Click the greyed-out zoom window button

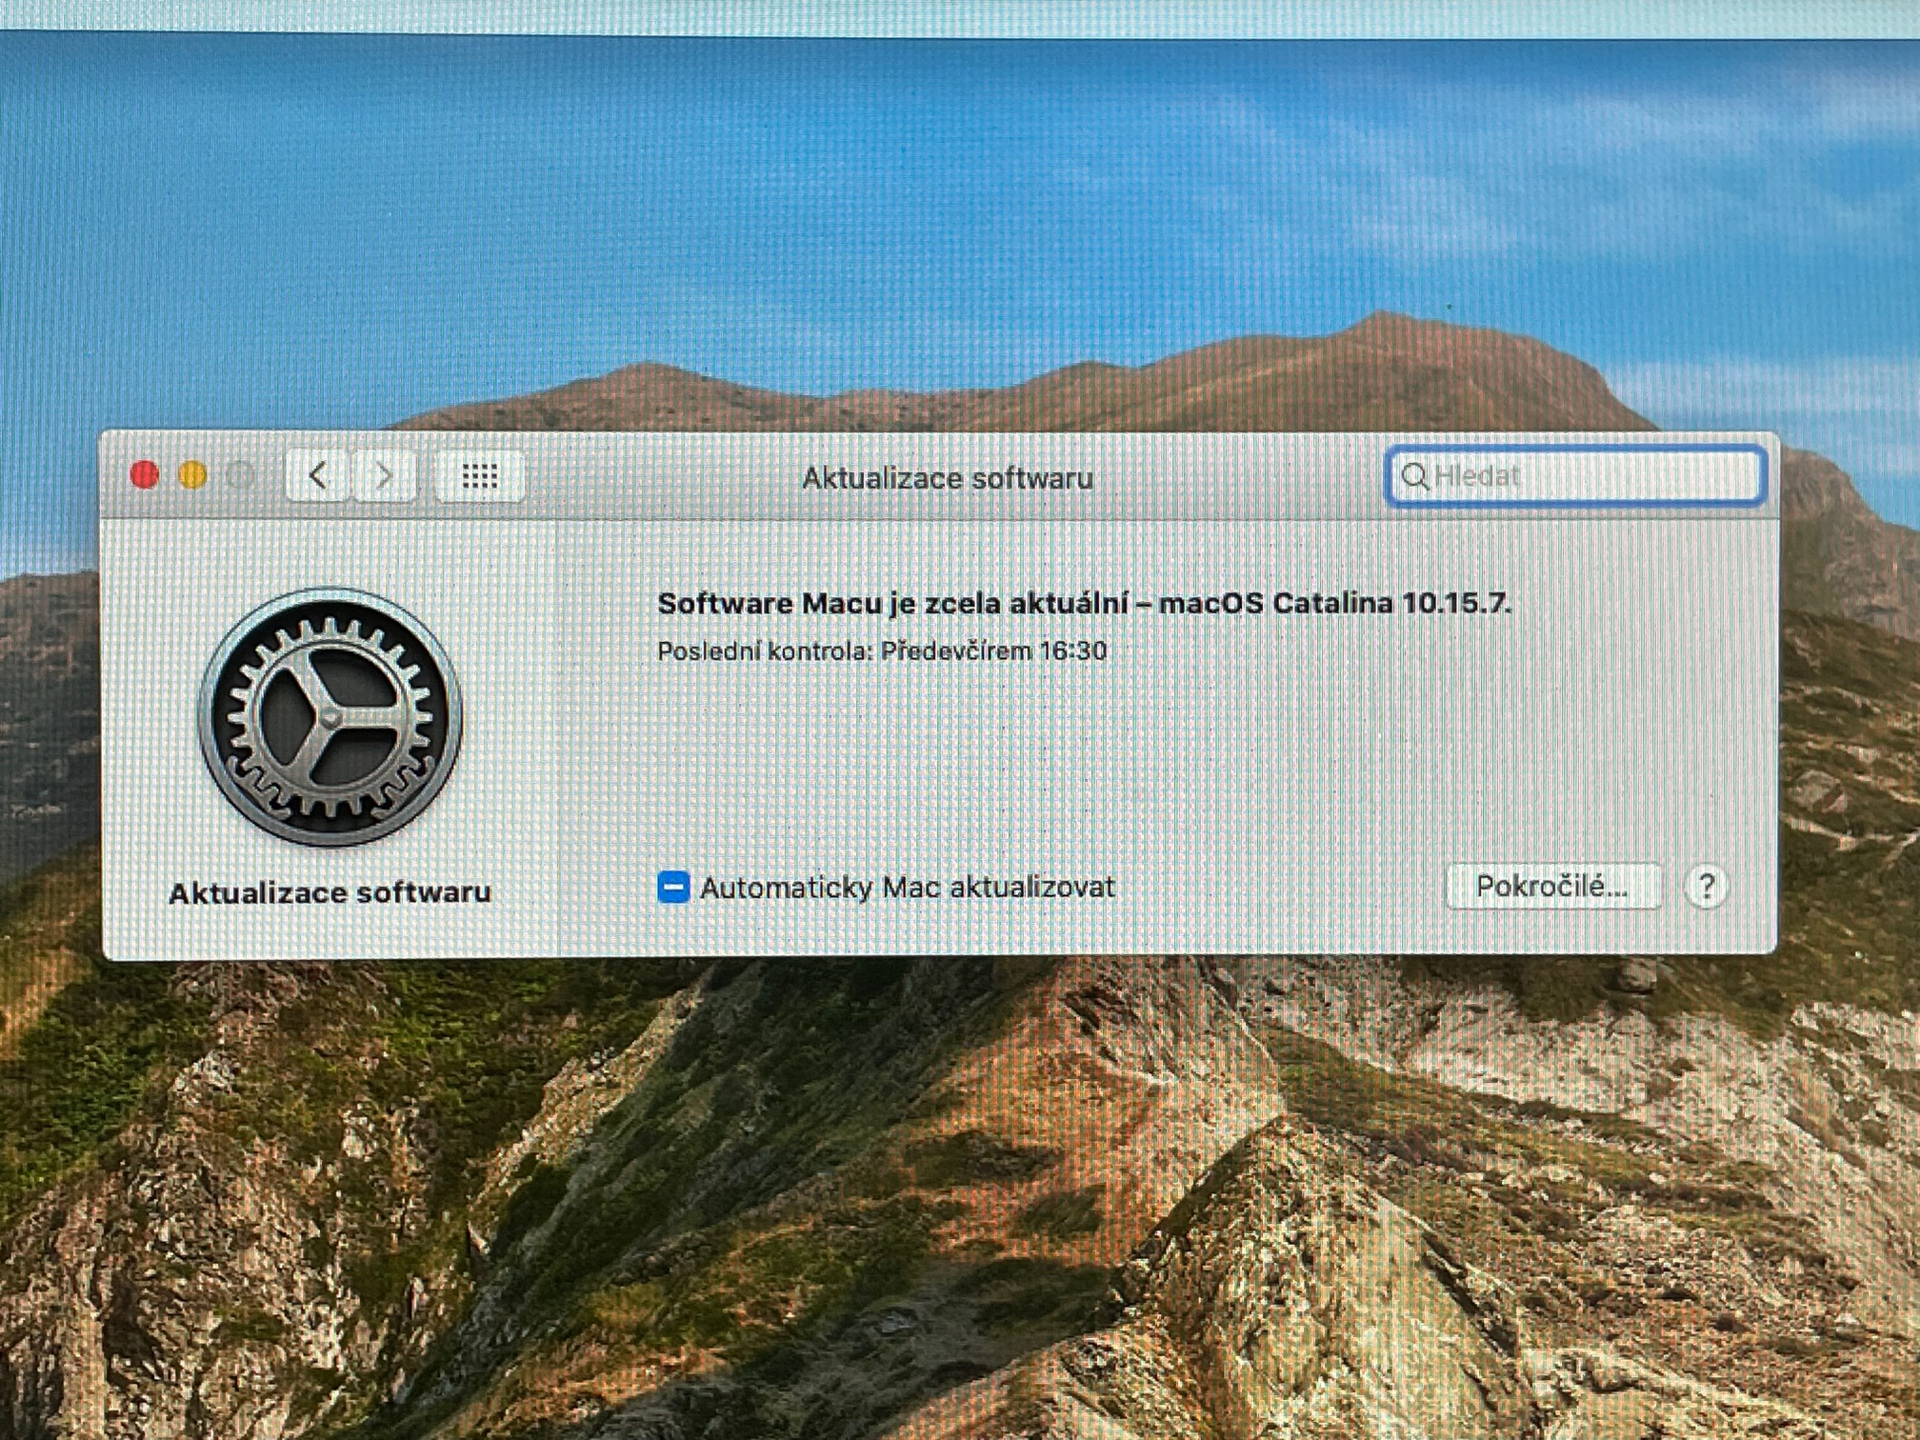(x=242, y=474)
